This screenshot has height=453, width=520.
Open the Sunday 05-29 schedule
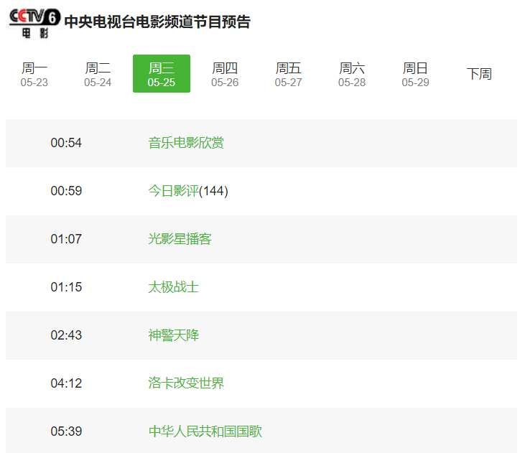click(415, 74)
